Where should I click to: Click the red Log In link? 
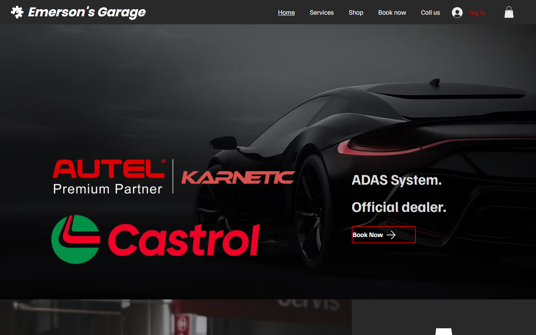[x=477, y=13]
